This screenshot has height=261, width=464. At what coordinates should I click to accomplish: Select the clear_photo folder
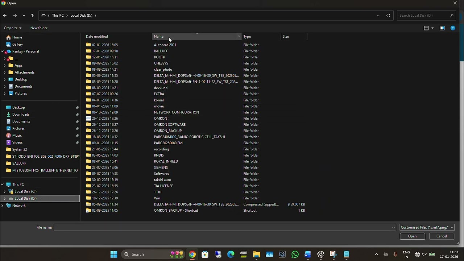163,70
